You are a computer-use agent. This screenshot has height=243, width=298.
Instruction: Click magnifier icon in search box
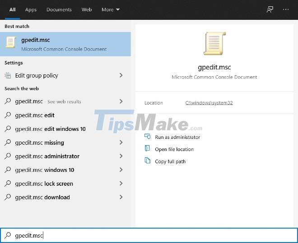click(x=8, y=235)
